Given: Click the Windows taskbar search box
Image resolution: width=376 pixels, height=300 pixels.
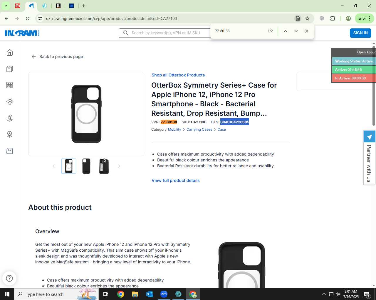Looking at the screenshot, I should pos(56,294).
